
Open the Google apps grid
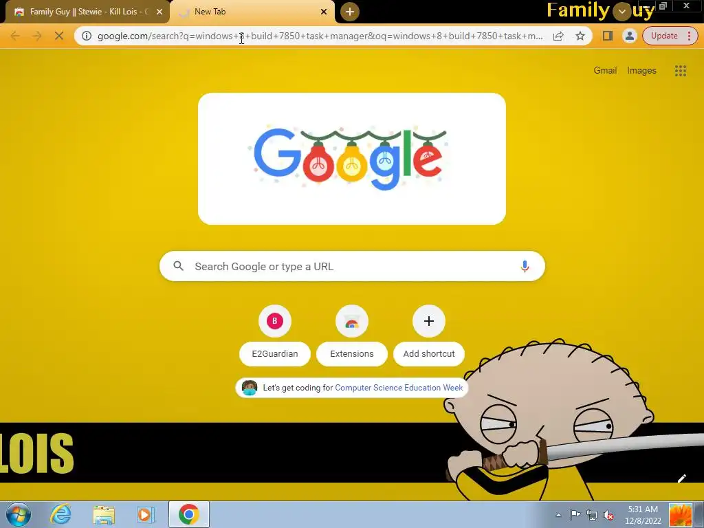(x=680, y=71)
